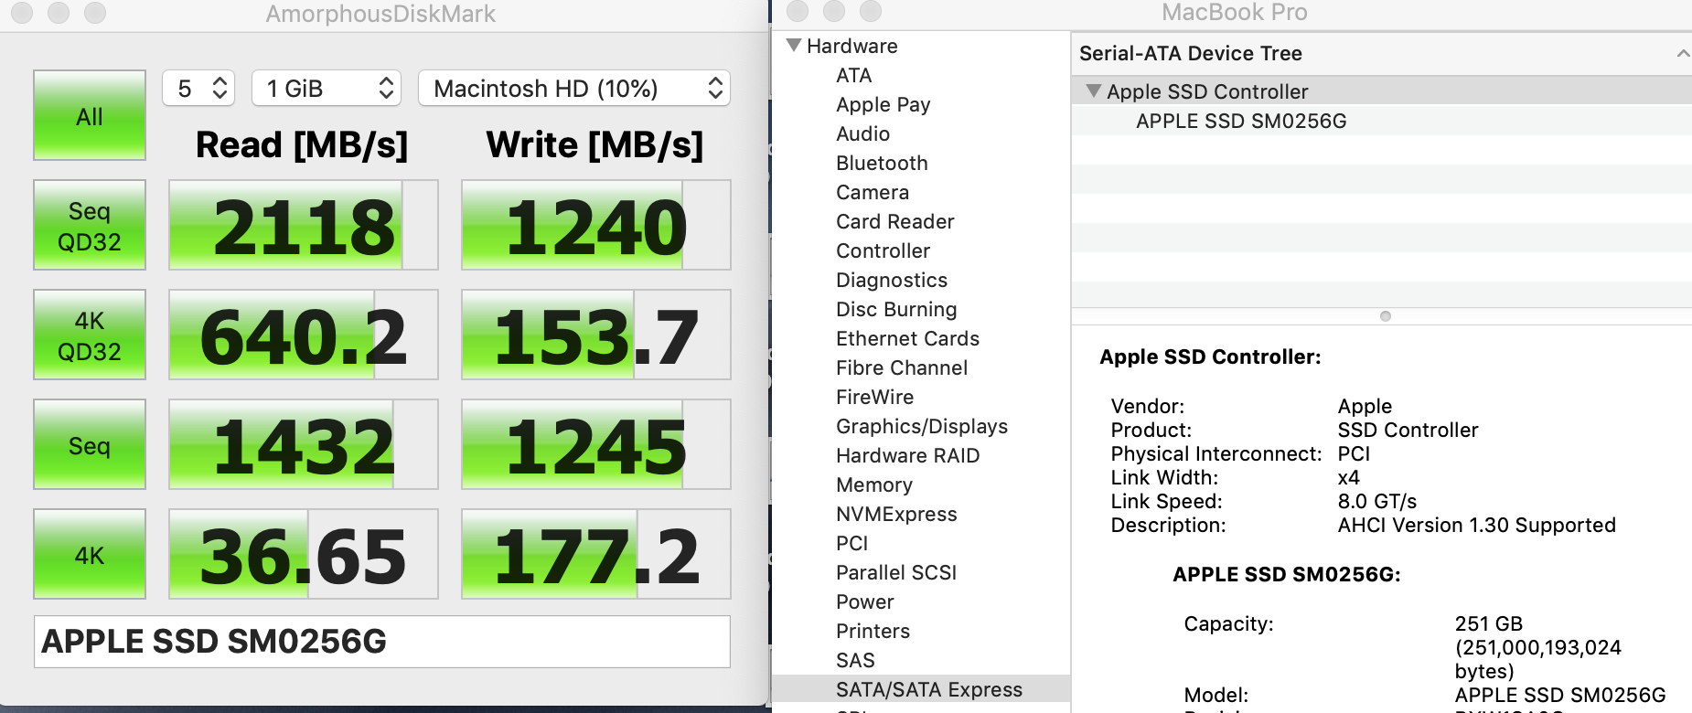Click the Seq read result 1432
The height and width of the screenshot is (713, 1692).
(x=304, y=444)
